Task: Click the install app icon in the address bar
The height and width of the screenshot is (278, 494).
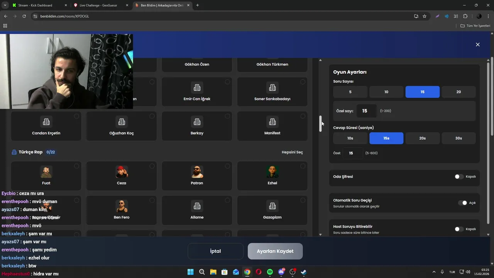Action: [416, 16]
